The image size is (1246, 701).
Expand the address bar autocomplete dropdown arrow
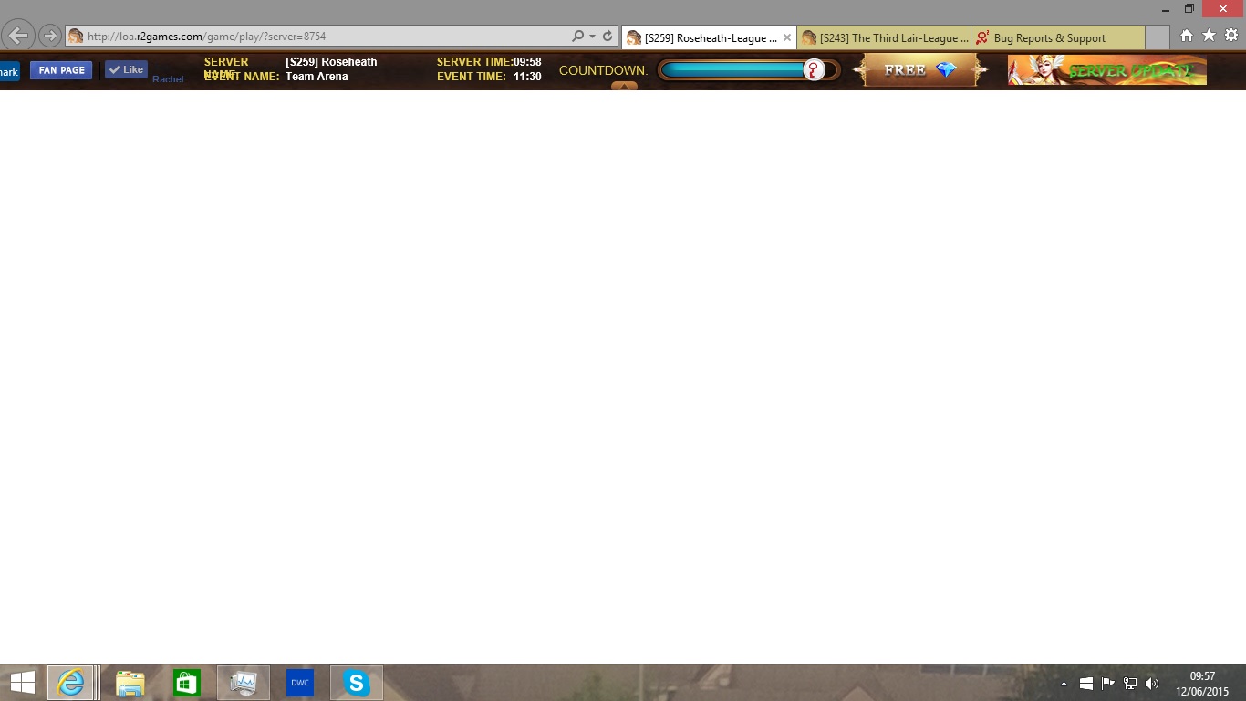coord(593,37)
